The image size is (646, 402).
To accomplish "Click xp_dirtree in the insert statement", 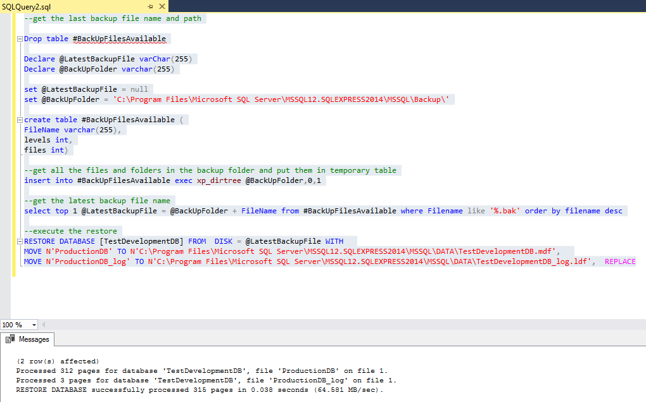I will [218, 180].
